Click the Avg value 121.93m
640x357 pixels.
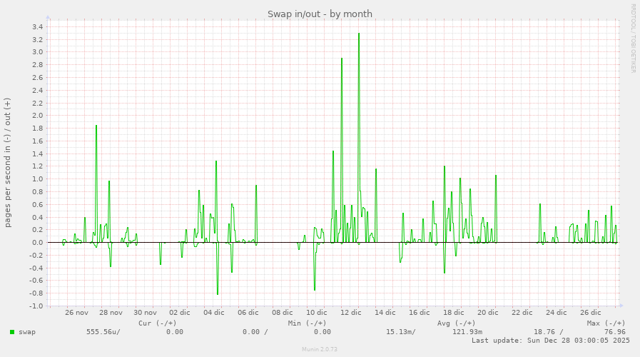(x=467, y=331)
